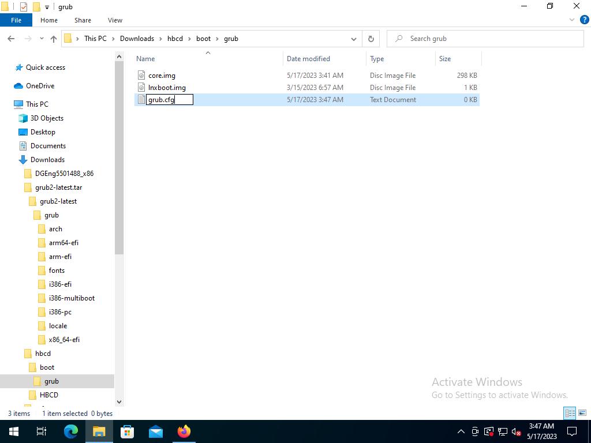Switch to details view layout
The height and width of the screenshot is (443, 591).
click(570, 413)
